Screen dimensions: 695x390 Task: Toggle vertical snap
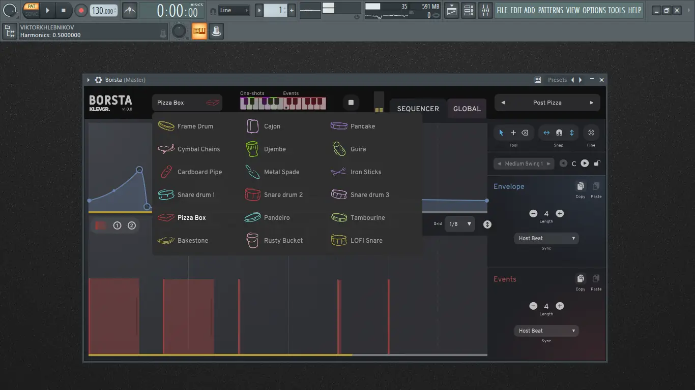tap(571, 133)
